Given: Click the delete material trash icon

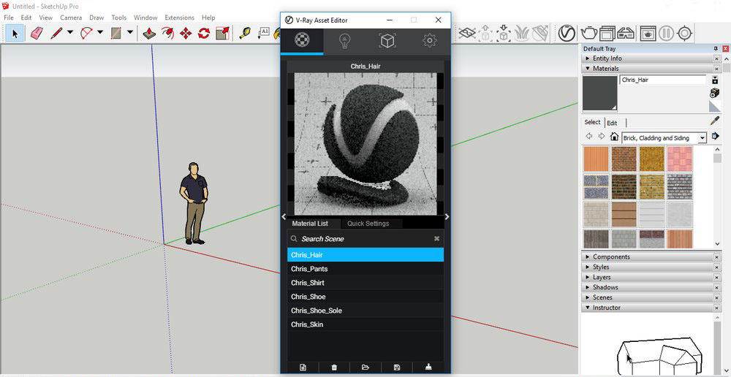Looking at the screenshot, I should point(334,368).
